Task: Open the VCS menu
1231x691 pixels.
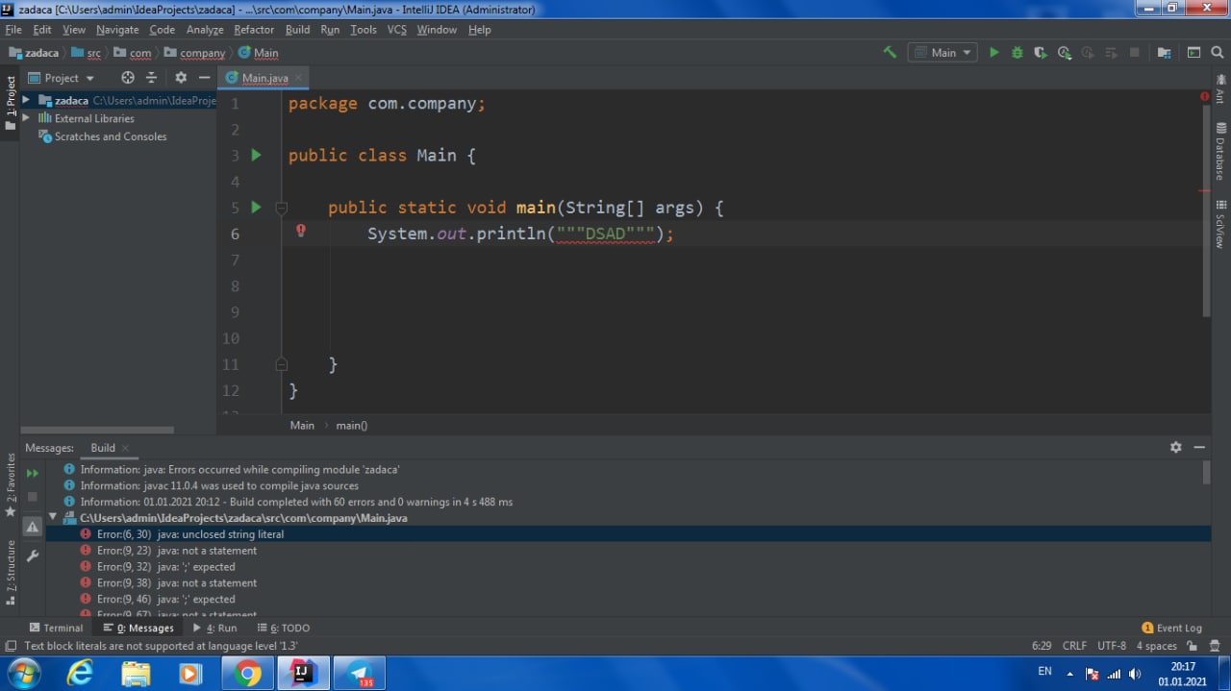Action: [397, 30]
